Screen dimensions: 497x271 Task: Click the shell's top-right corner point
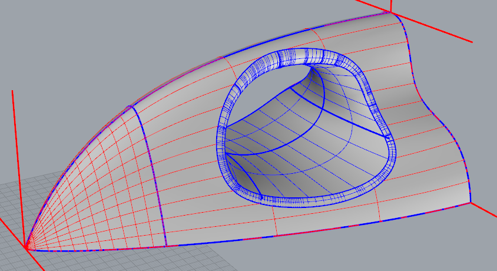(x=391, y=12)
